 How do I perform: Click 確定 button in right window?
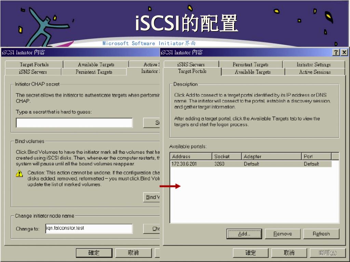(251, 253)
